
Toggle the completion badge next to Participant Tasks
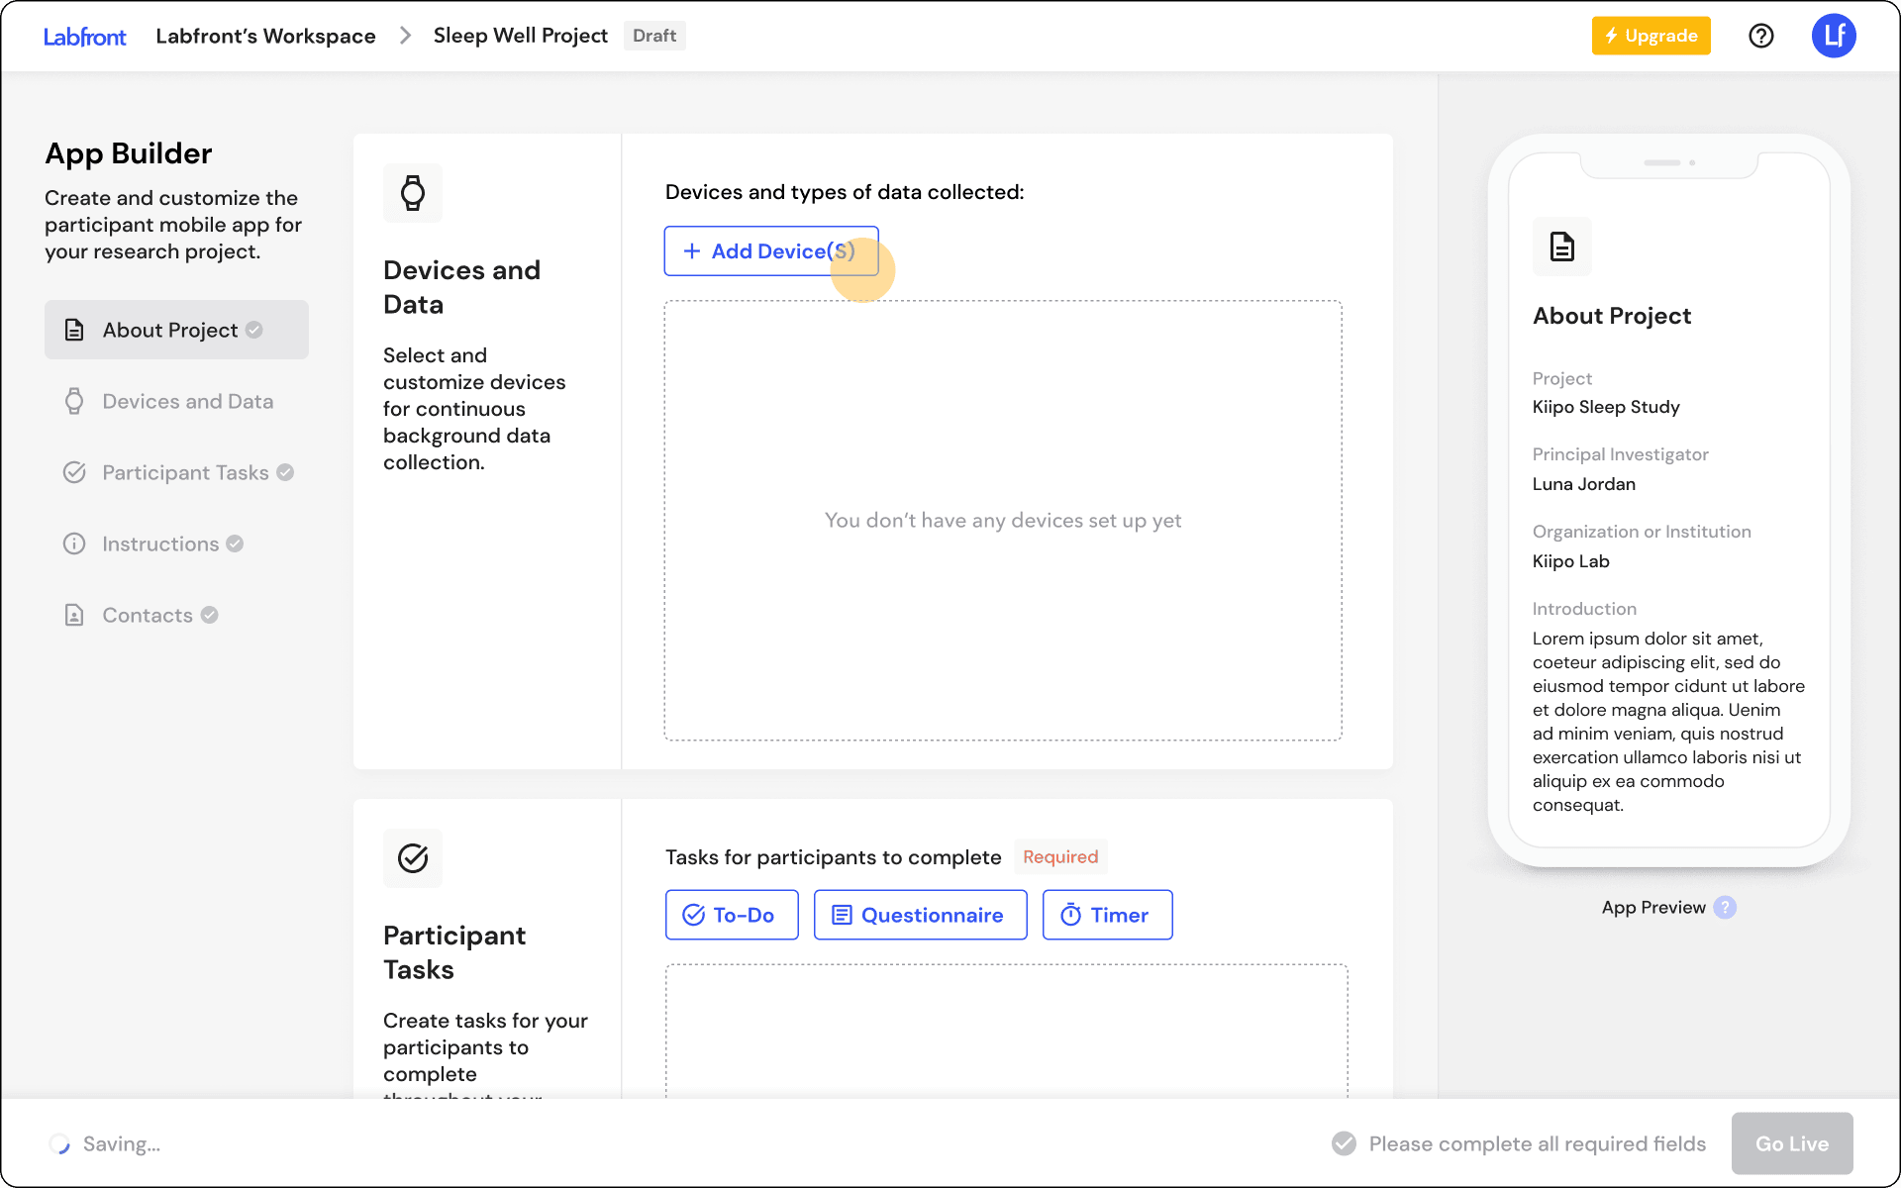(285, 472)
